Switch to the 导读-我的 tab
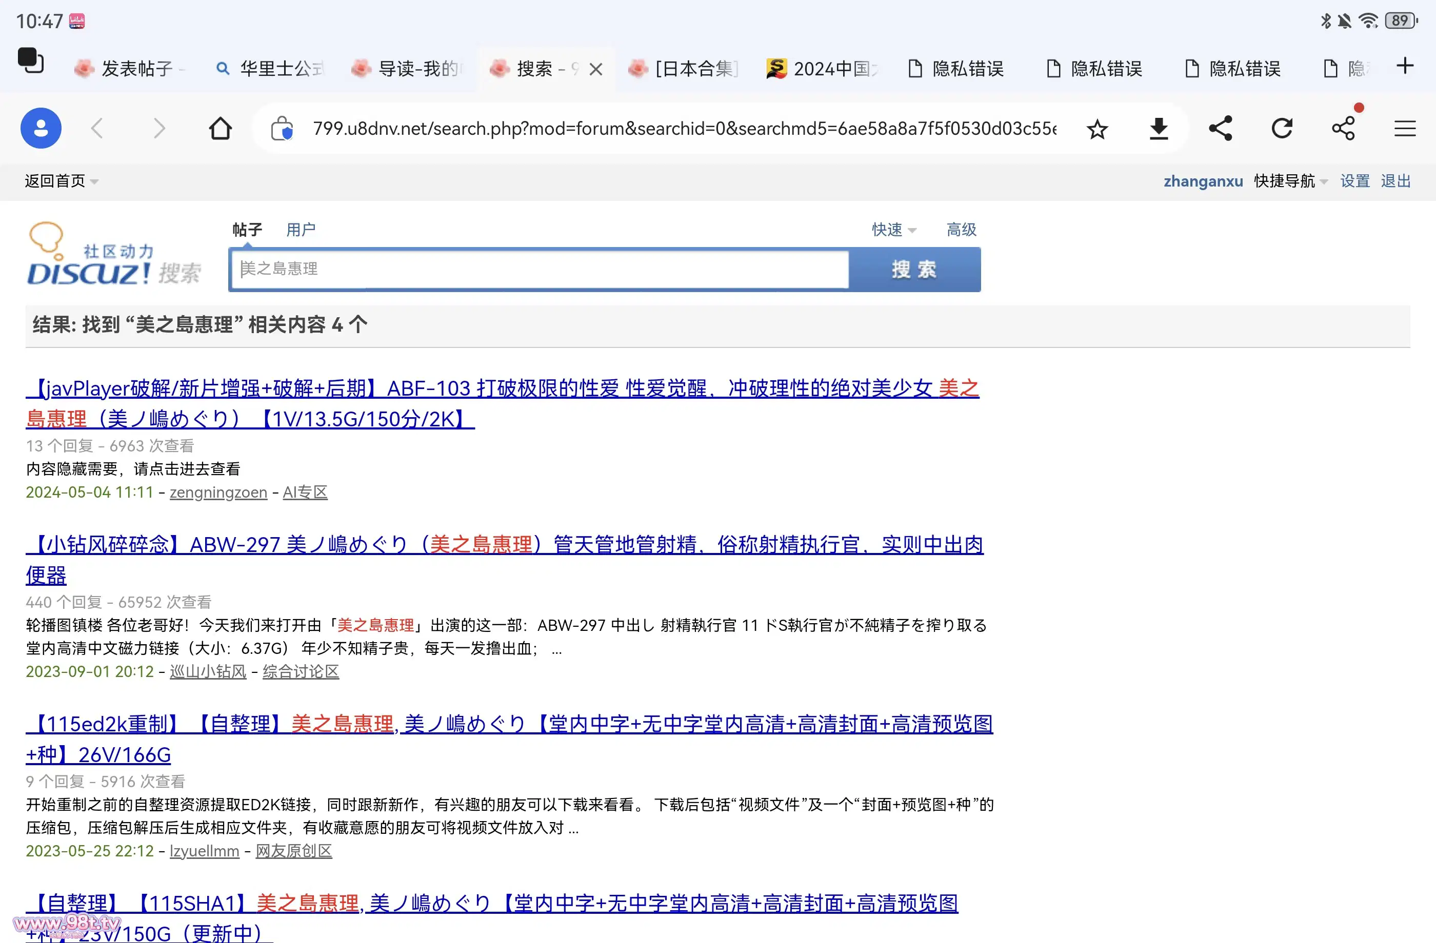Viewport: 1436px width, 943px height. click(x=408, y=69)
